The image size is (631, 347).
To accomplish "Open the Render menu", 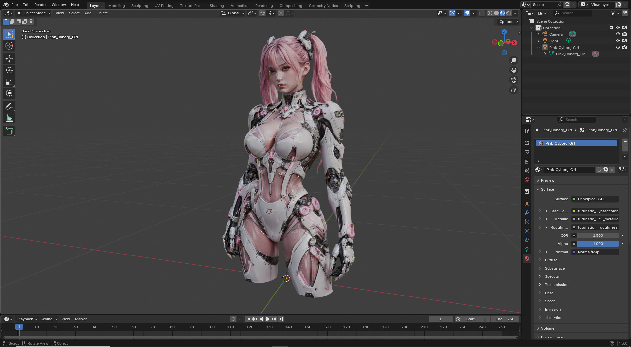I will point(40,5).
